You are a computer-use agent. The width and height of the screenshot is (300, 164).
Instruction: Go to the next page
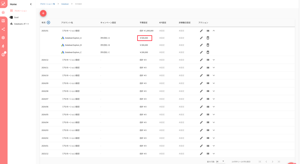[273, 162]
